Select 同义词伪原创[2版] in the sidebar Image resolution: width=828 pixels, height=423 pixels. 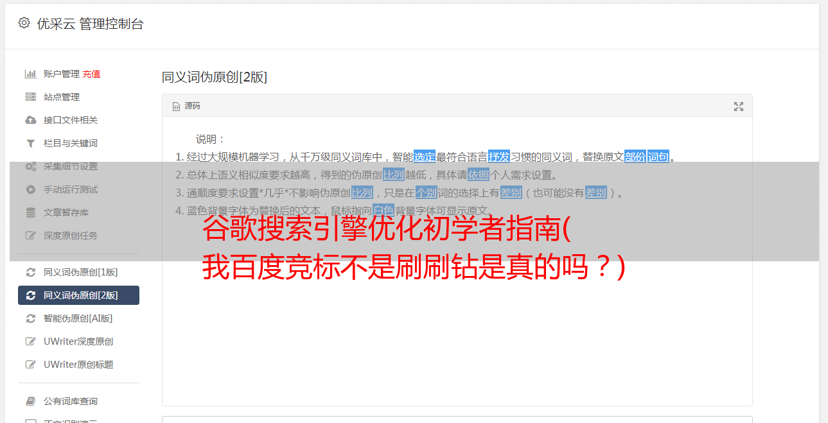point(78,295)
